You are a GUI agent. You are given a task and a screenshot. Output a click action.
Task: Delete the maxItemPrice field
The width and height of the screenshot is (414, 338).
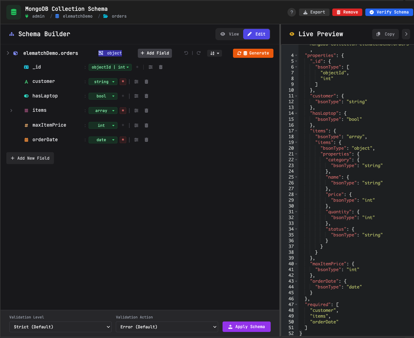point(146,126)
